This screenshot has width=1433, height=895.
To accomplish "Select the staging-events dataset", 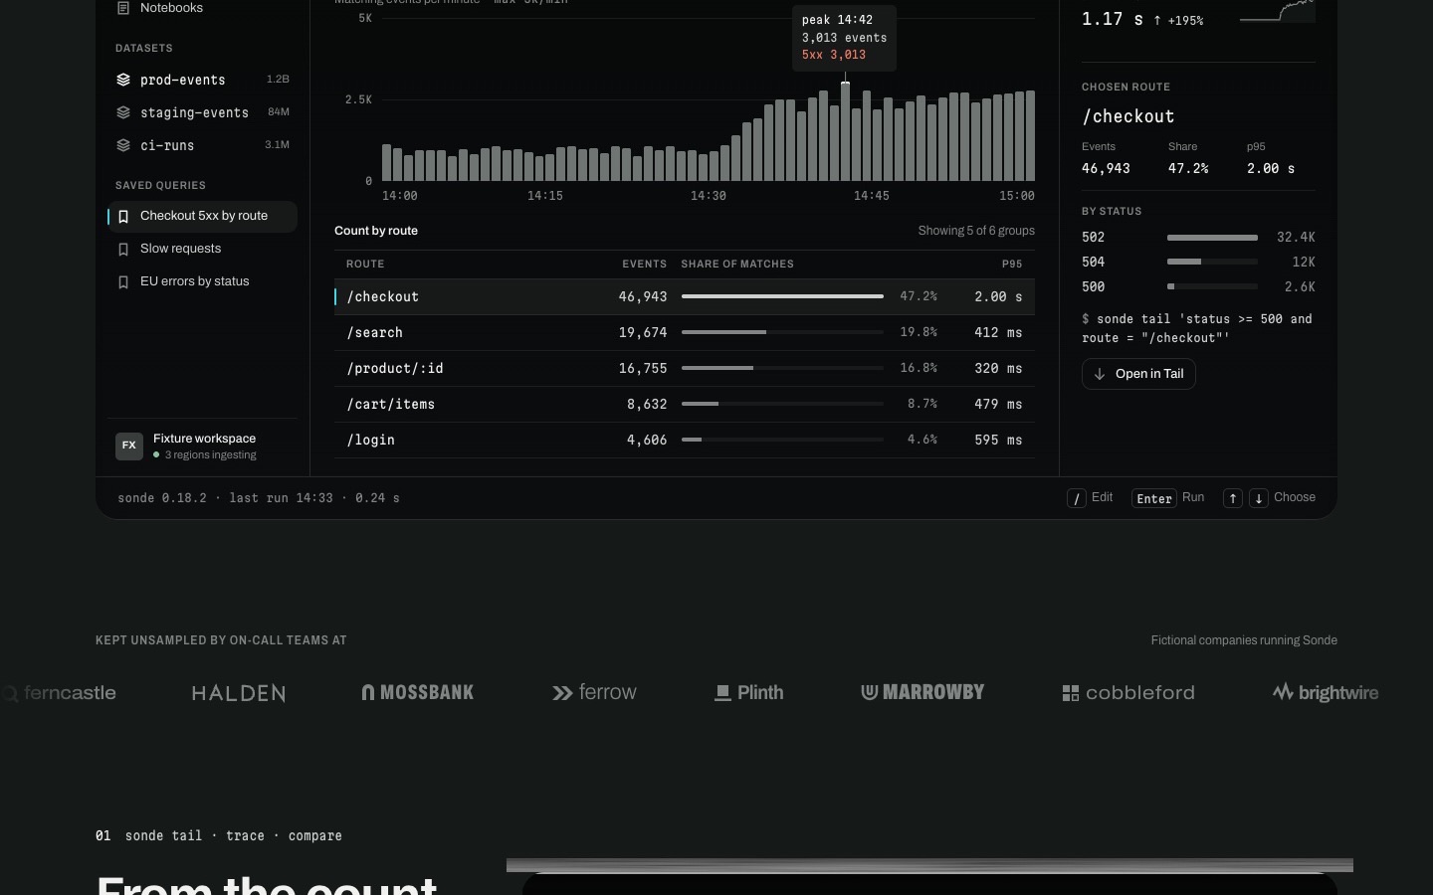I will pyautogui.click(x=202, y=112).
